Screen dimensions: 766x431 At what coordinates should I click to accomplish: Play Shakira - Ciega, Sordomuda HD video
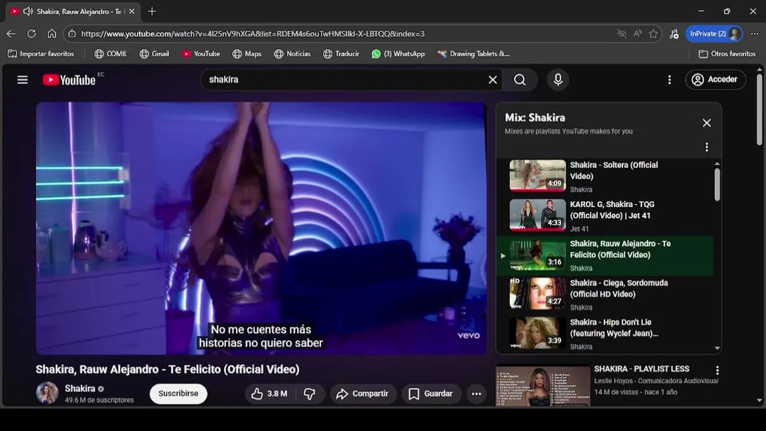[x=604, y=295]
